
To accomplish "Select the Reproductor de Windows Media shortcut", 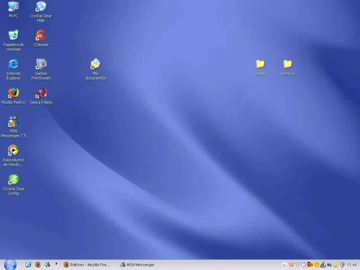I will (x=13, y=156).
